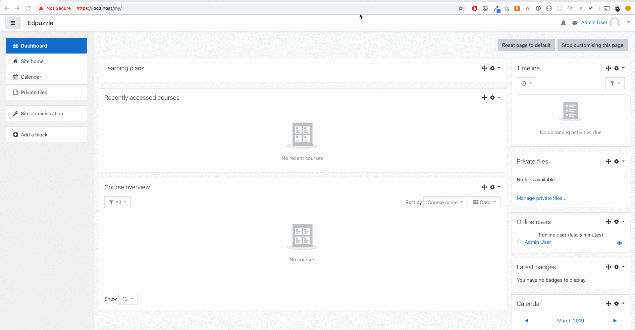Open the gear menu of Private files block
The image size is (635, 330).
click(x=619, y=161)
